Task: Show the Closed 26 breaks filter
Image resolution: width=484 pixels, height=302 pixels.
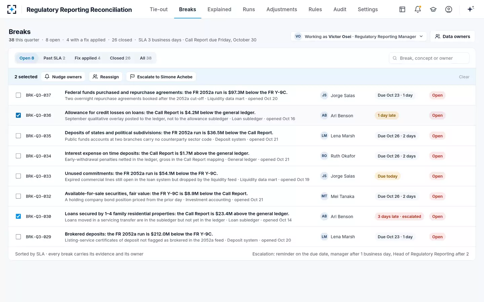Action: click(x=120, y=58)
